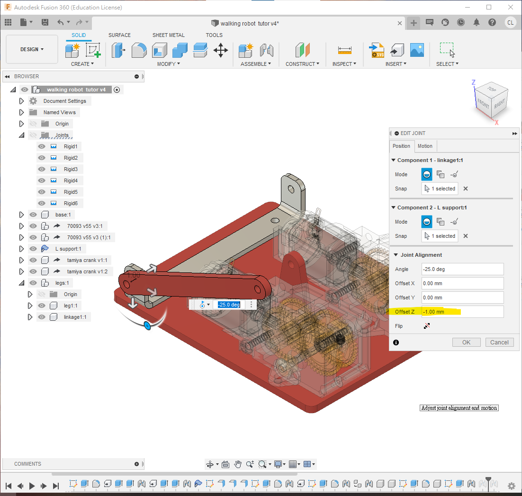Hide the Rigid3 joint visibility
The width and height of the screenshot is (522, 496).
41,169
